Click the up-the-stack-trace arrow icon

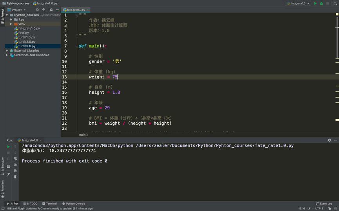pos(15,147)
